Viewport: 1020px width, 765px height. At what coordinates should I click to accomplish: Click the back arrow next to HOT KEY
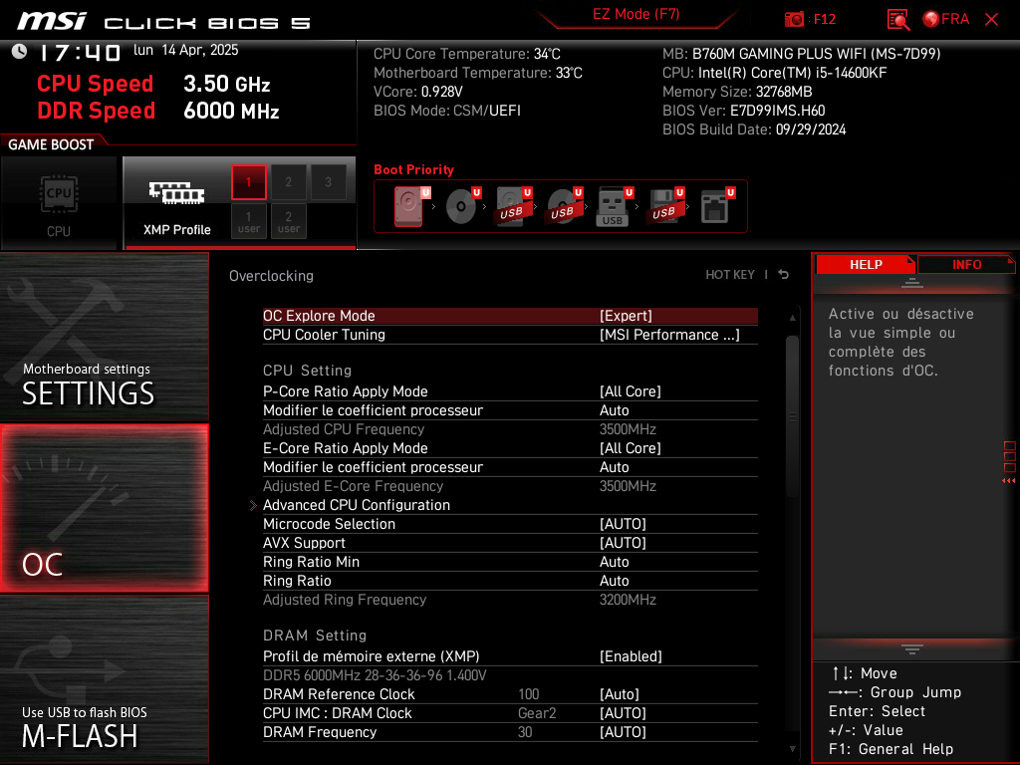784,275
